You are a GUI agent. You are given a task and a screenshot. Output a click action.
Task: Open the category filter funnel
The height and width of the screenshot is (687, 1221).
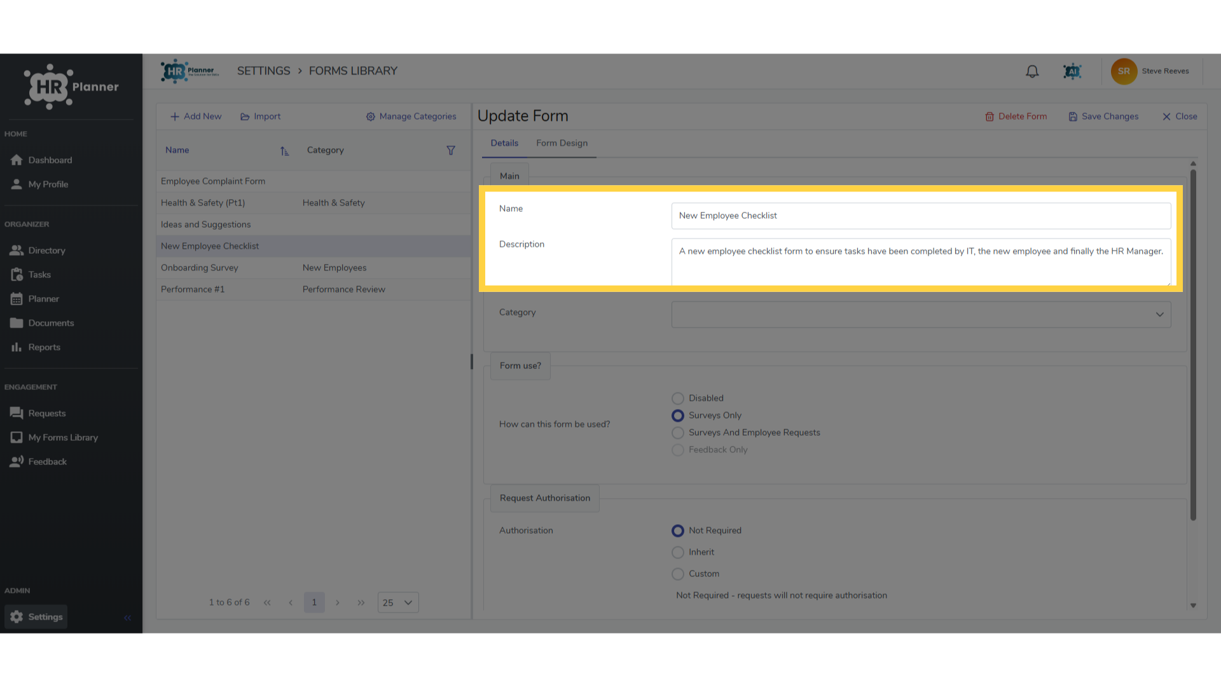click(451, 151)
